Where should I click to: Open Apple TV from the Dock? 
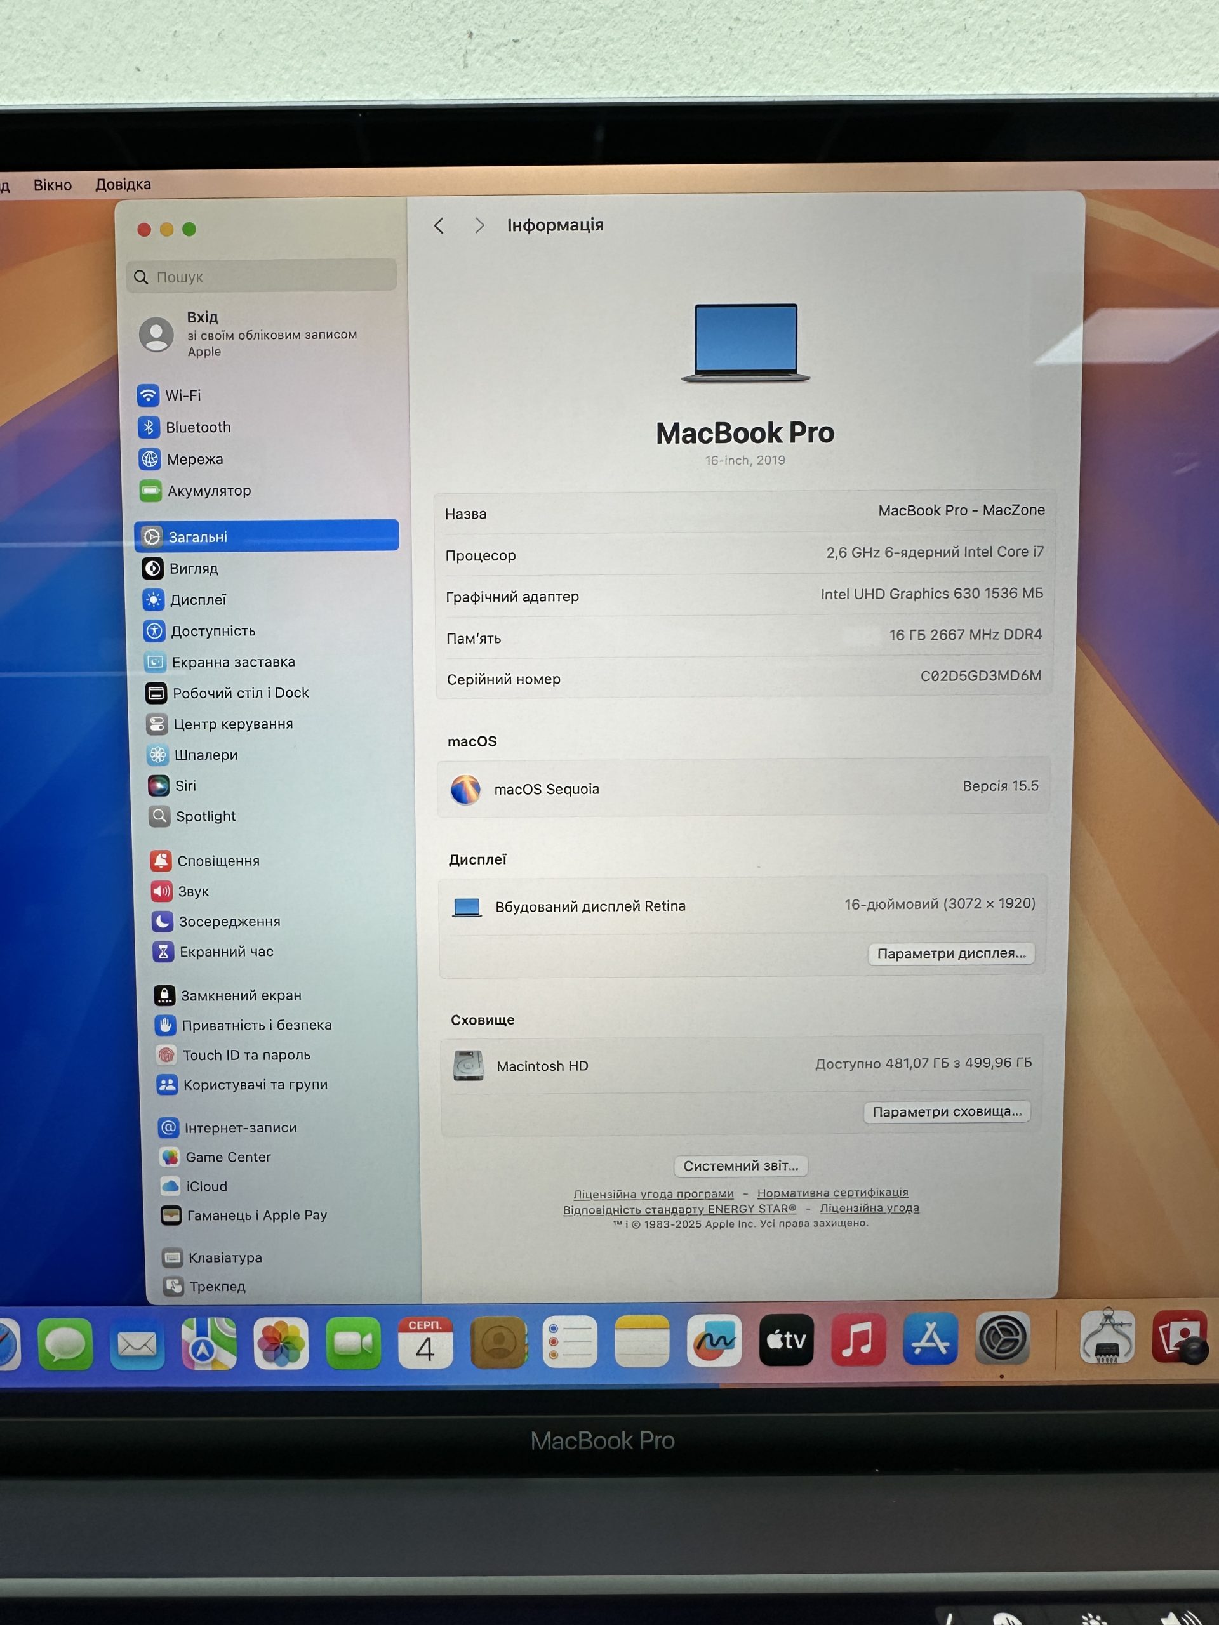coord(786,1339)
